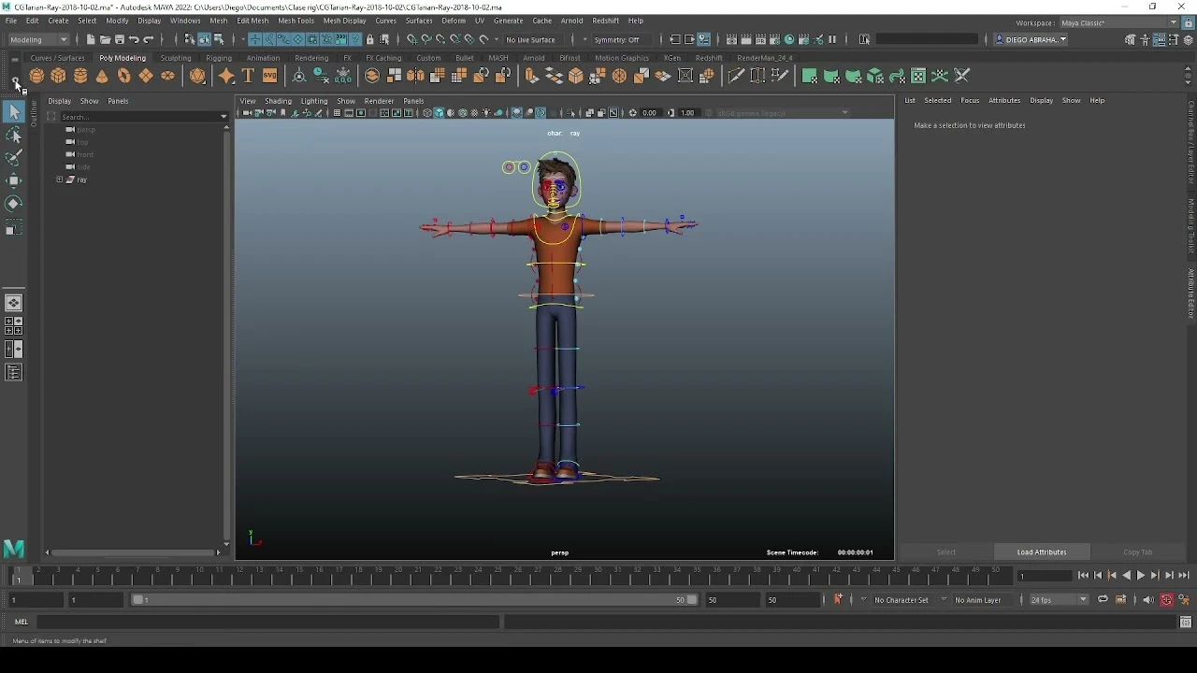The width and height of the screenshot is (1197, 673).
Task: Expand the ray node in Outliner
Action: click(x=60, y=179)
